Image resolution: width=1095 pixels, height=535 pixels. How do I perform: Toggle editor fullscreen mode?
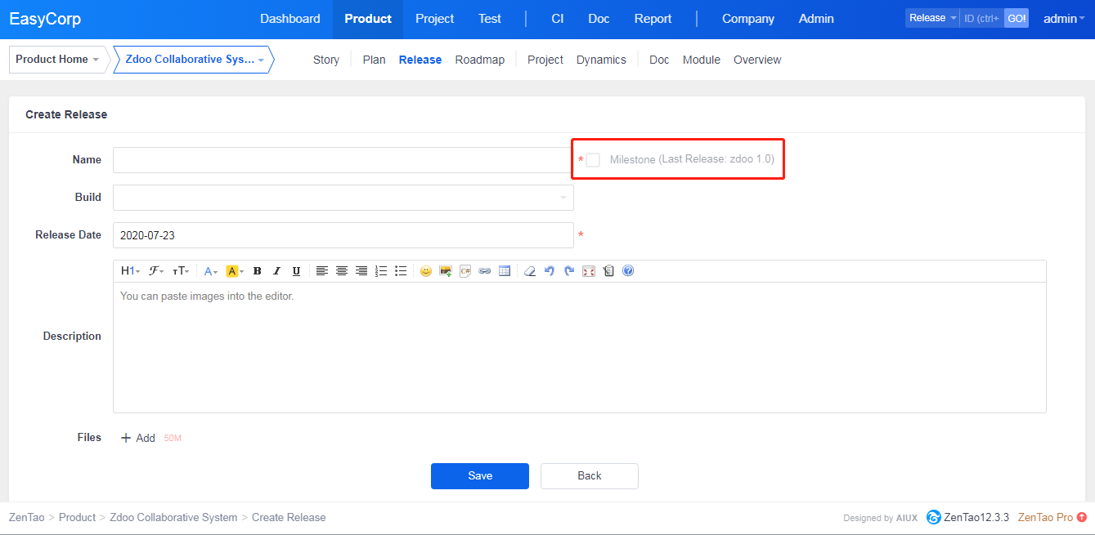click(x=589, y=271)
